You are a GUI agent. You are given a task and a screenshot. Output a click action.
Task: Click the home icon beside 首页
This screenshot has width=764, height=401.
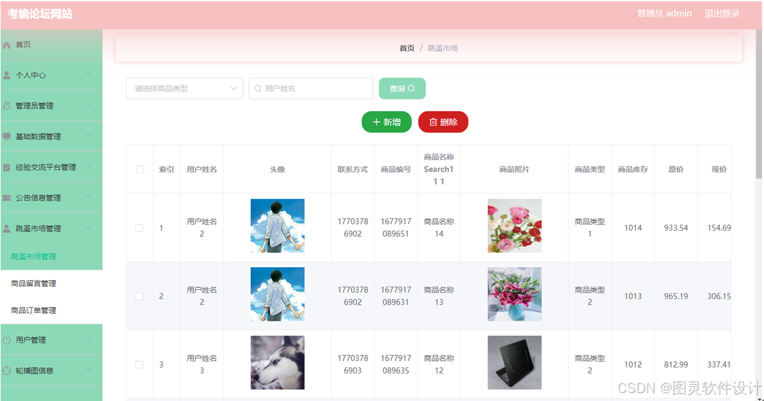click(x=8, y=44)
